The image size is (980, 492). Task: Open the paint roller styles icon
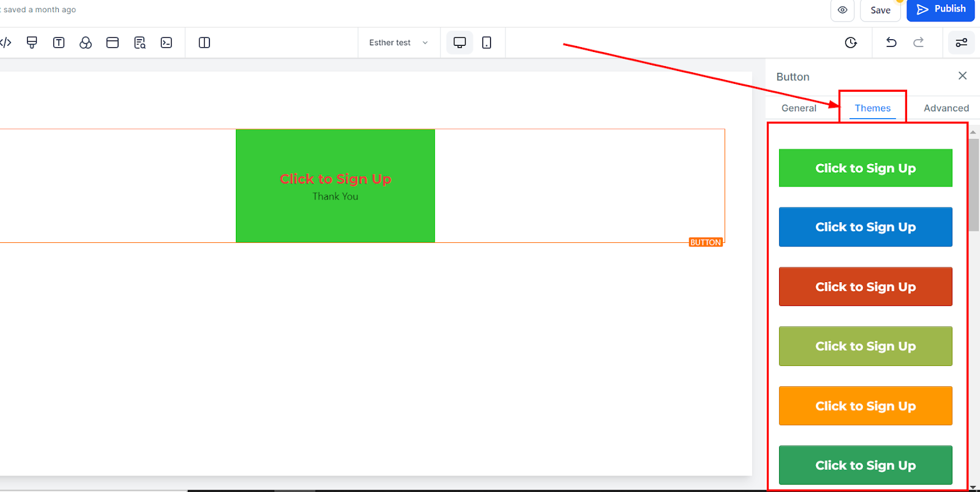tap(32, 42)
